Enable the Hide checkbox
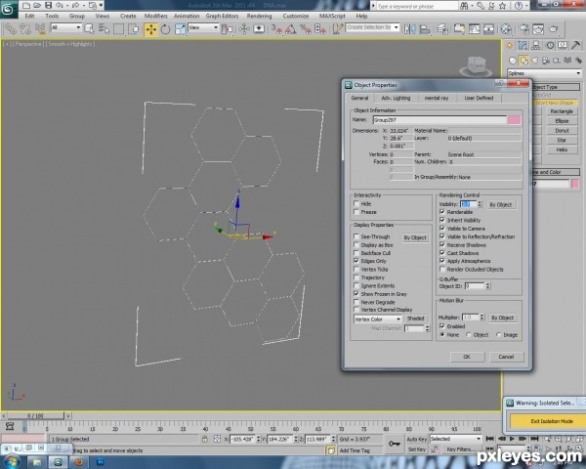Image resolution: width=586 pixels, height=469 pixels. click(356, 204)
